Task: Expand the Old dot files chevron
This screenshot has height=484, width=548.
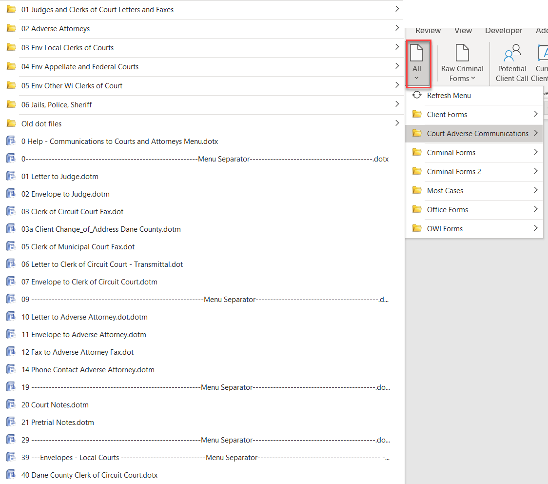Action: tap(397, 123)
